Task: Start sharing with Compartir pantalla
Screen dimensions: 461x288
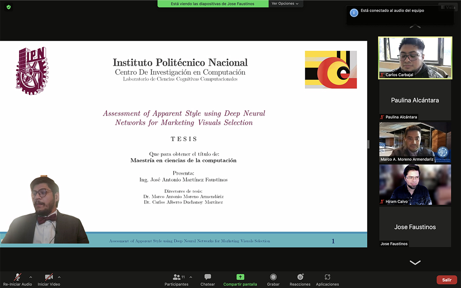Action: coord(240,280)
